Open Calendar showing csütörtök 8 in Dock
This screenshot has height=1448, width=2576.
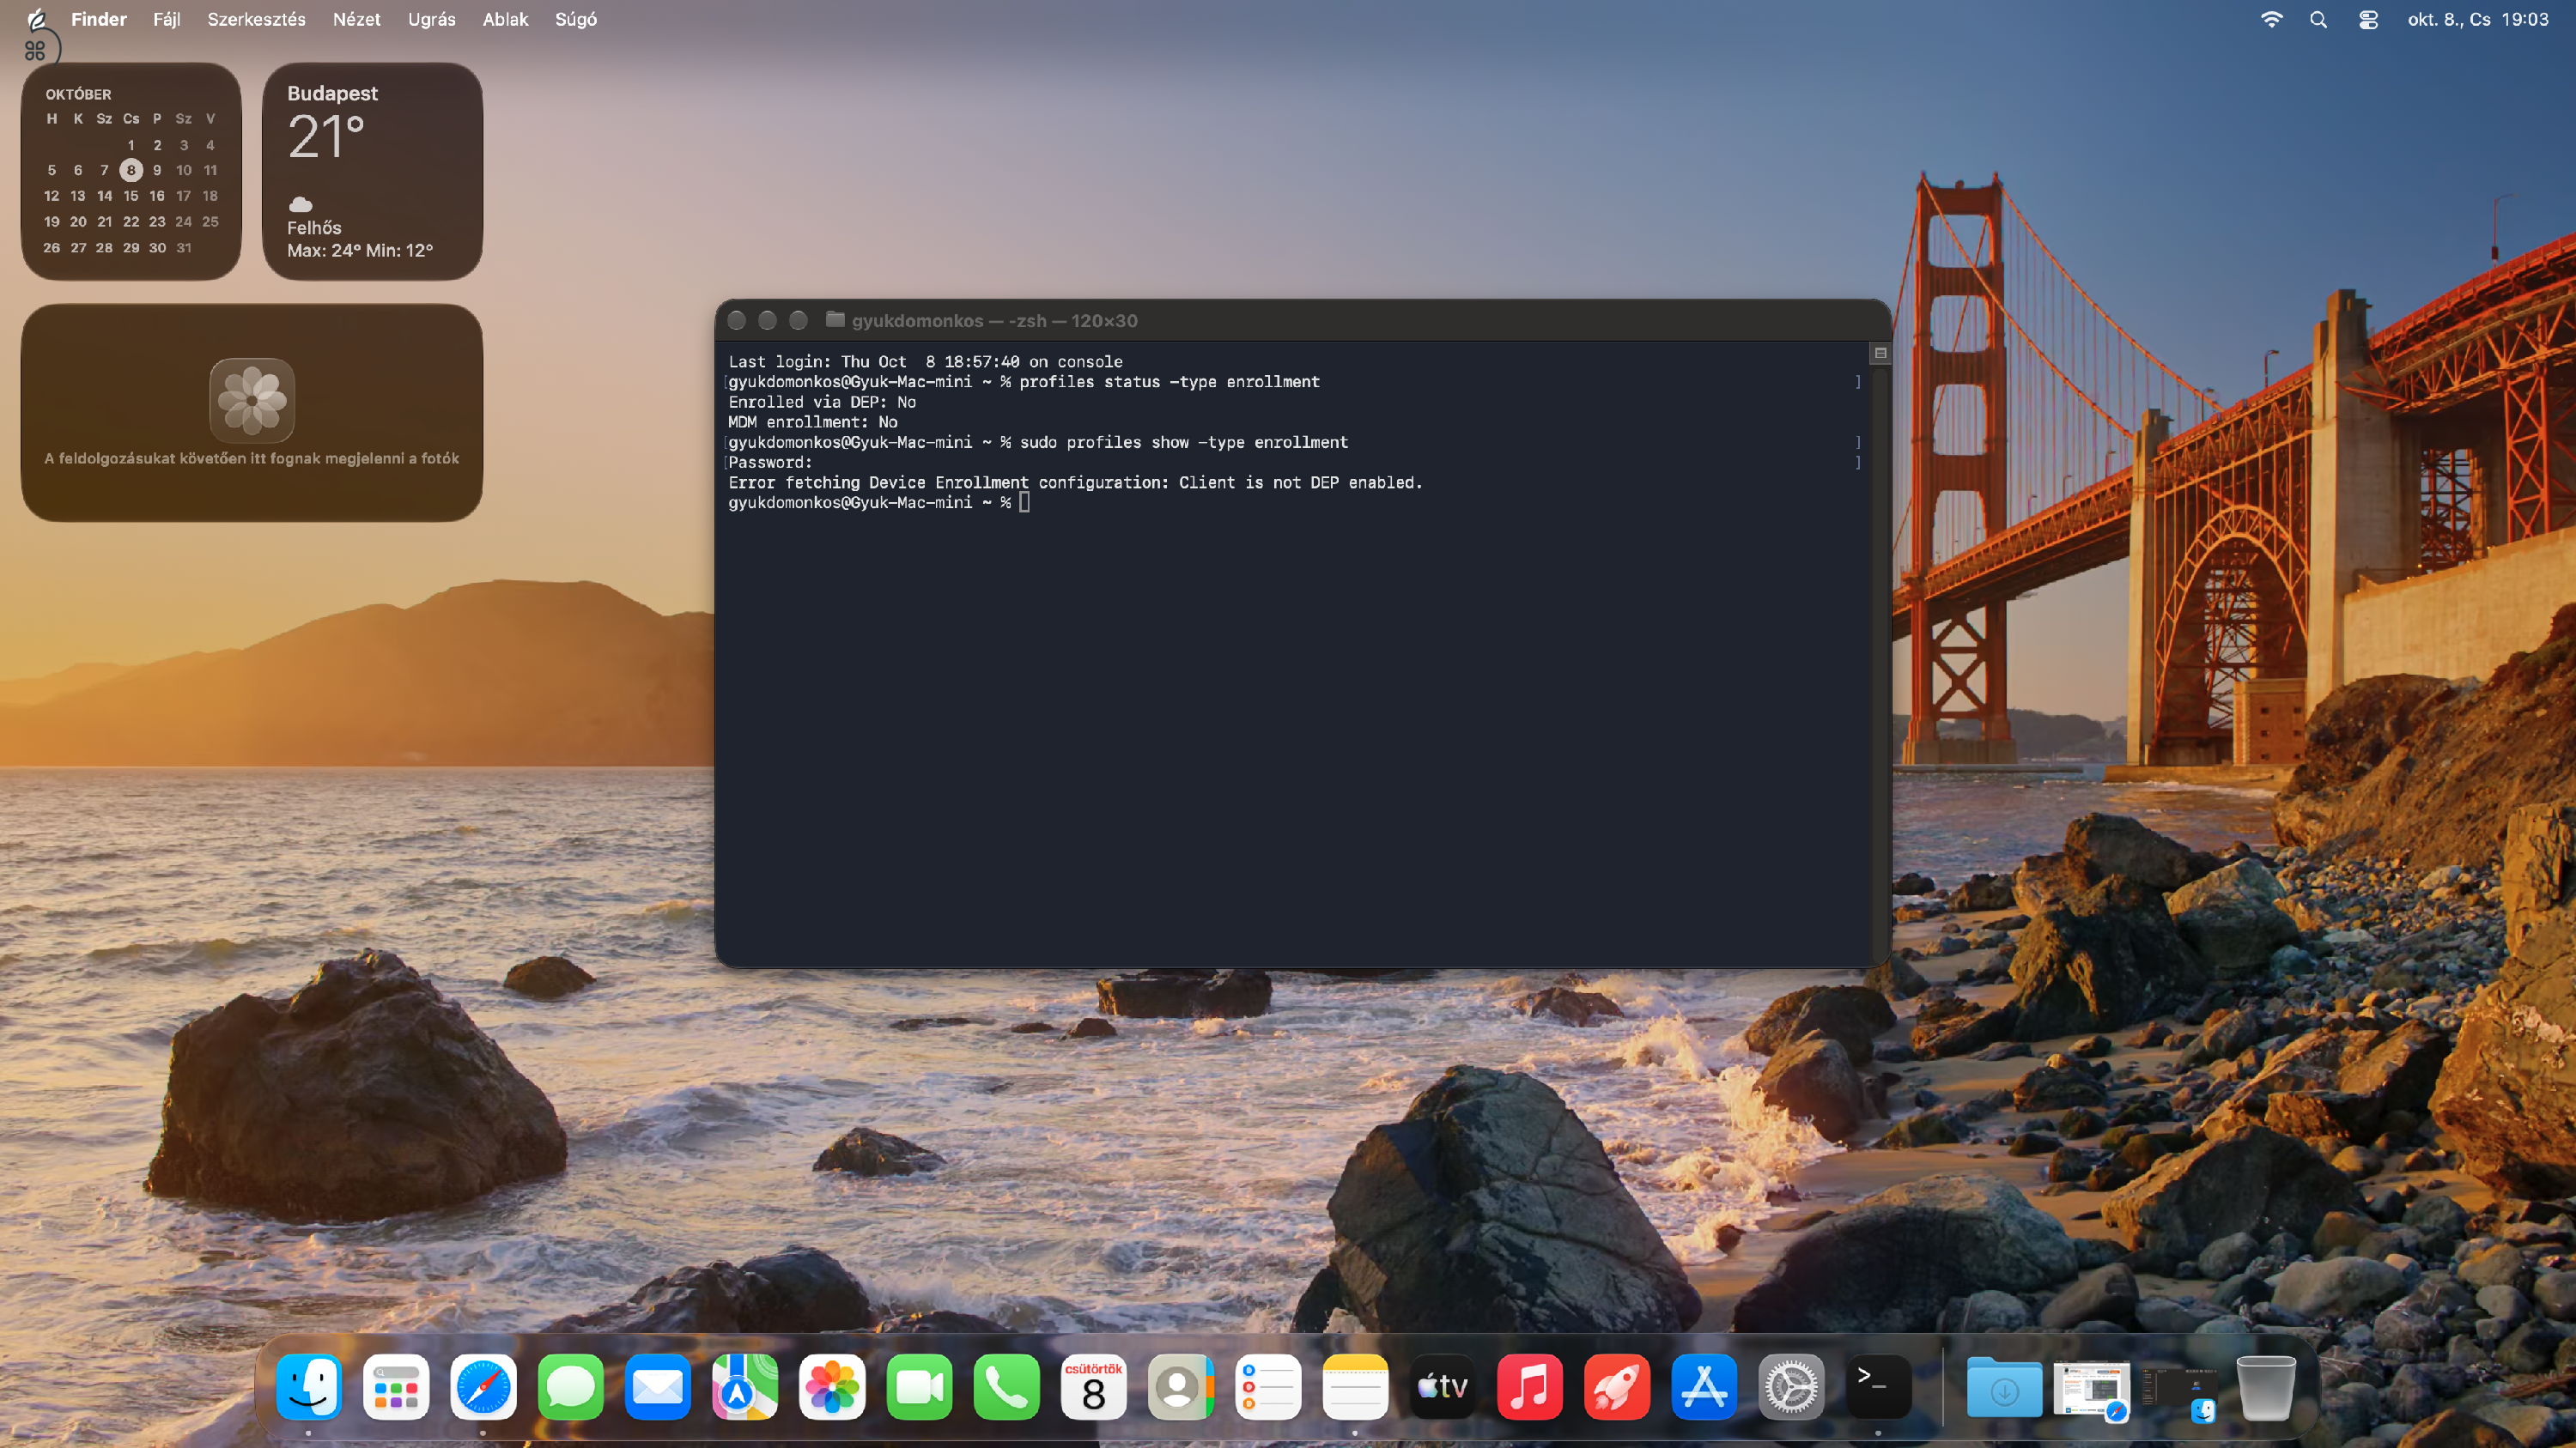(x=1093, y=1387)
